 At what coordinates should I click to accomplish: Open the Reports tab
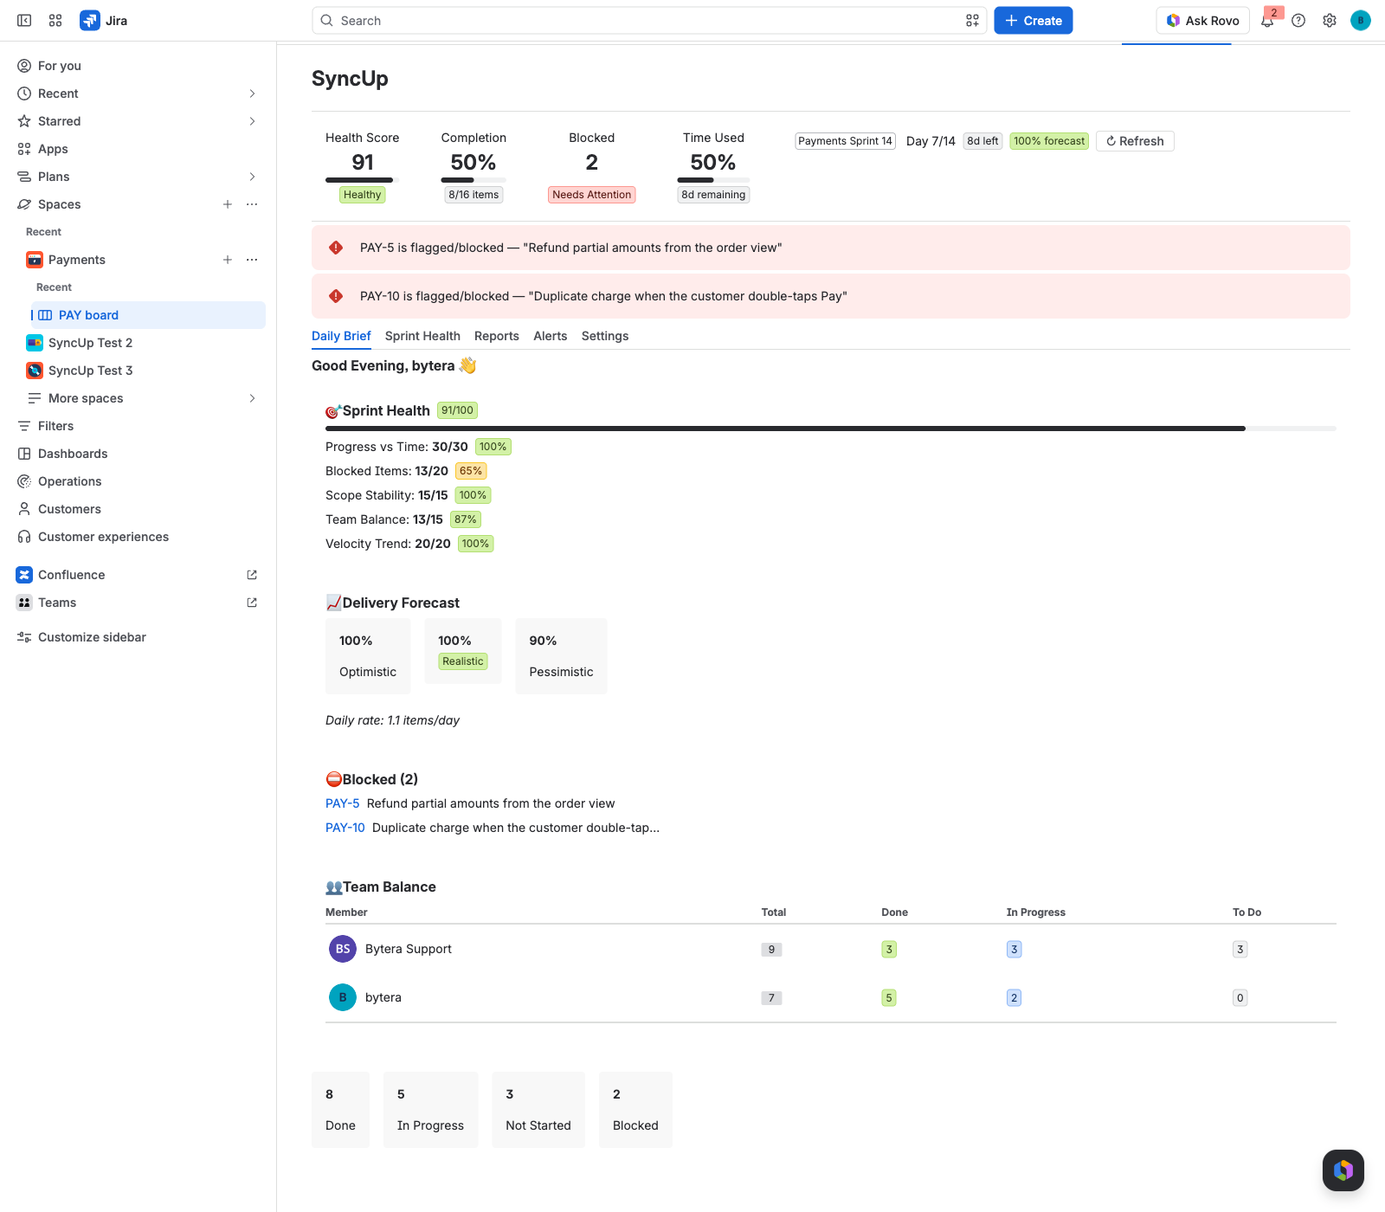[x=497, y=336]
